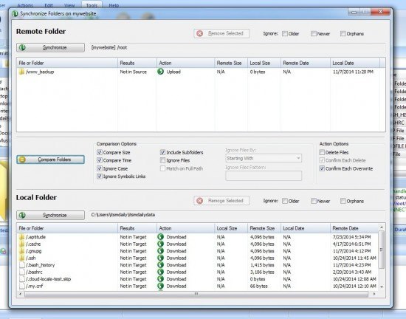Image resolution: width=406 pixels, height=319 pixels.
Task: Open the Tools menu
Action: pyautogui.click(x=92, y=5)
